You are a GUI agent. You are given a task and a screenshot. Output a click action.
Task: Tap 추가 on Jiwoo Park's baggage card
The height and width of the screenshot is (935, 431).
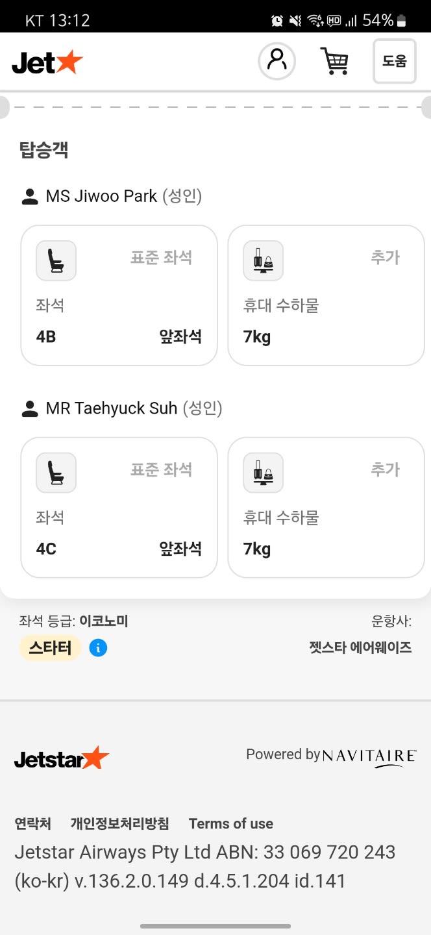(385, 257)
